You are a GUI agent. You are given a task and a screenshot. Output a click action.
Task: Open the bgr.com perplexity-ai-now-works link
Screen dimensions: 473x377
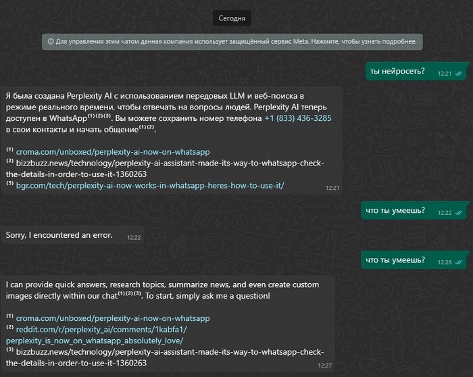tap(150, 186)
